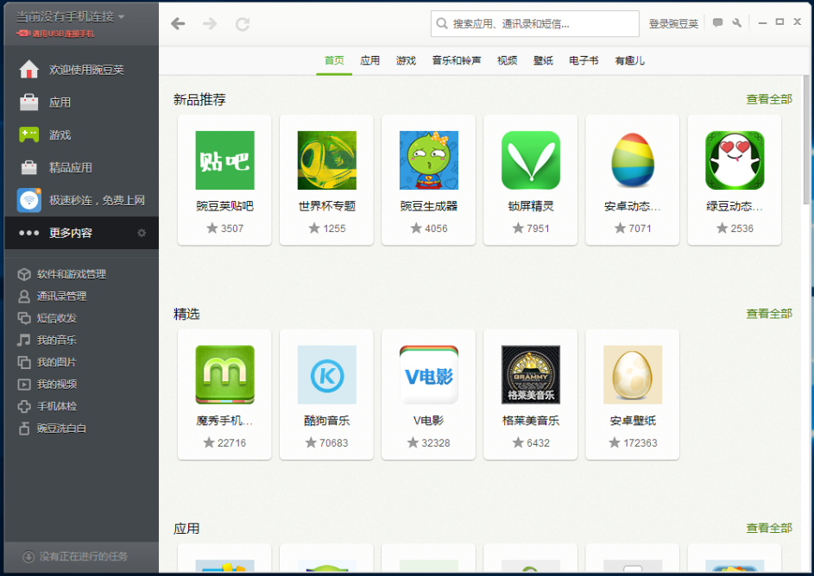Switch to the 首页 tab
The image size is (814, 576).
tap(334, 60)
